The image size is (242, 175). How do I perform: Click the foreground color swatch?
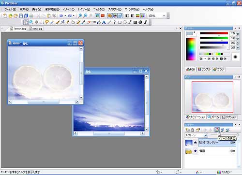click(189, 33)
